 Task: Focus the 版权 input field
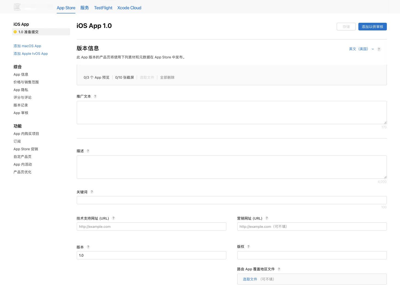312,255
